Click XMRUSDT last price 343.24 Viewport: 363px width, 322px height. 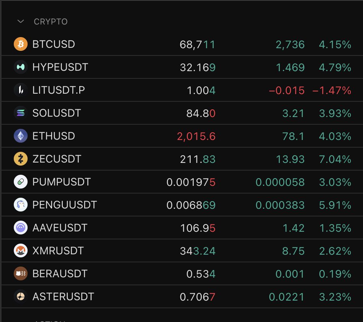[198, 251]
